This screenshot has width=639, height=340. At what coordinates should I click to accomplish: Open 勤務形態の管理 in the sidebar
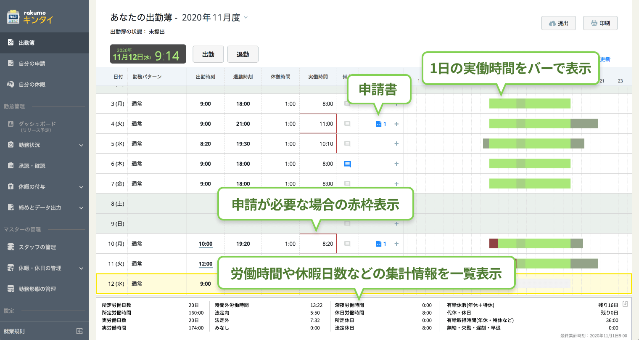click(x=44, y=289)
